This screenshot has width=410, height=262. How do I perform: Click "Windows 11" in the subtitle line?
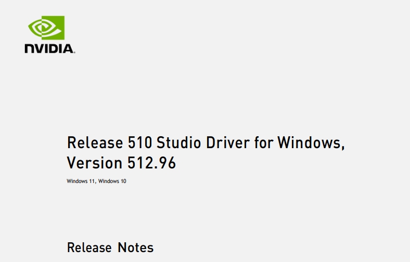tap(81, 181)
